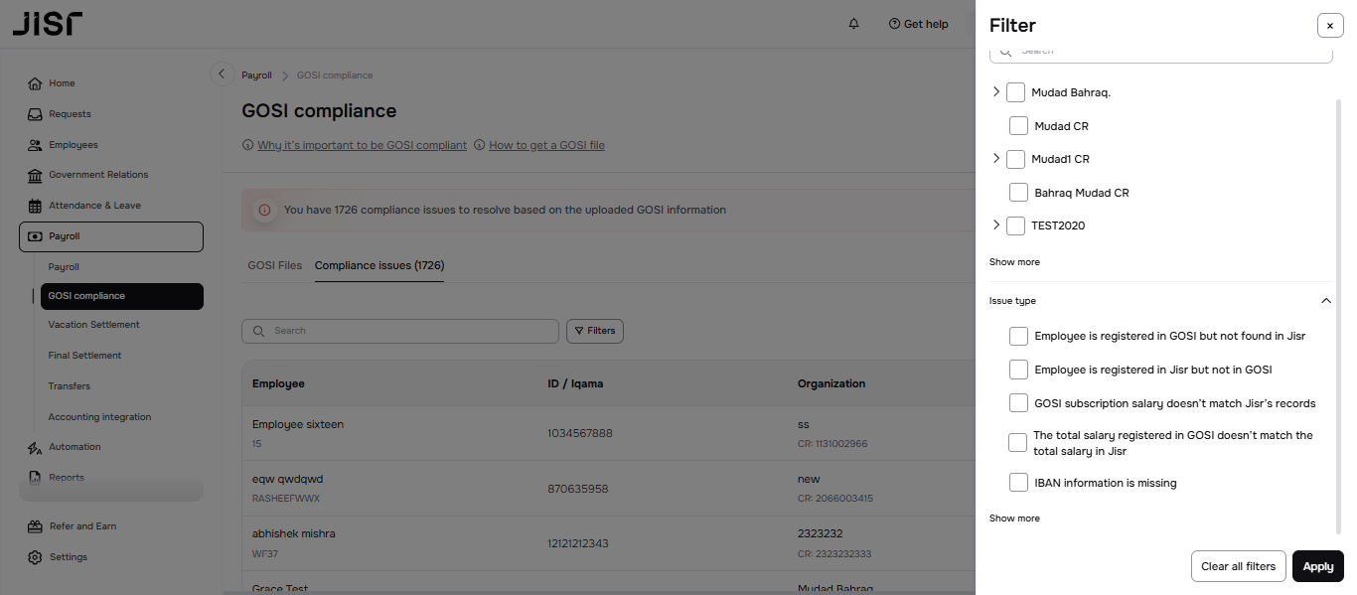Check the Mudad CR checkbox
The height and width of the screenshot is (595, 1357).
tap(1018, 126)
